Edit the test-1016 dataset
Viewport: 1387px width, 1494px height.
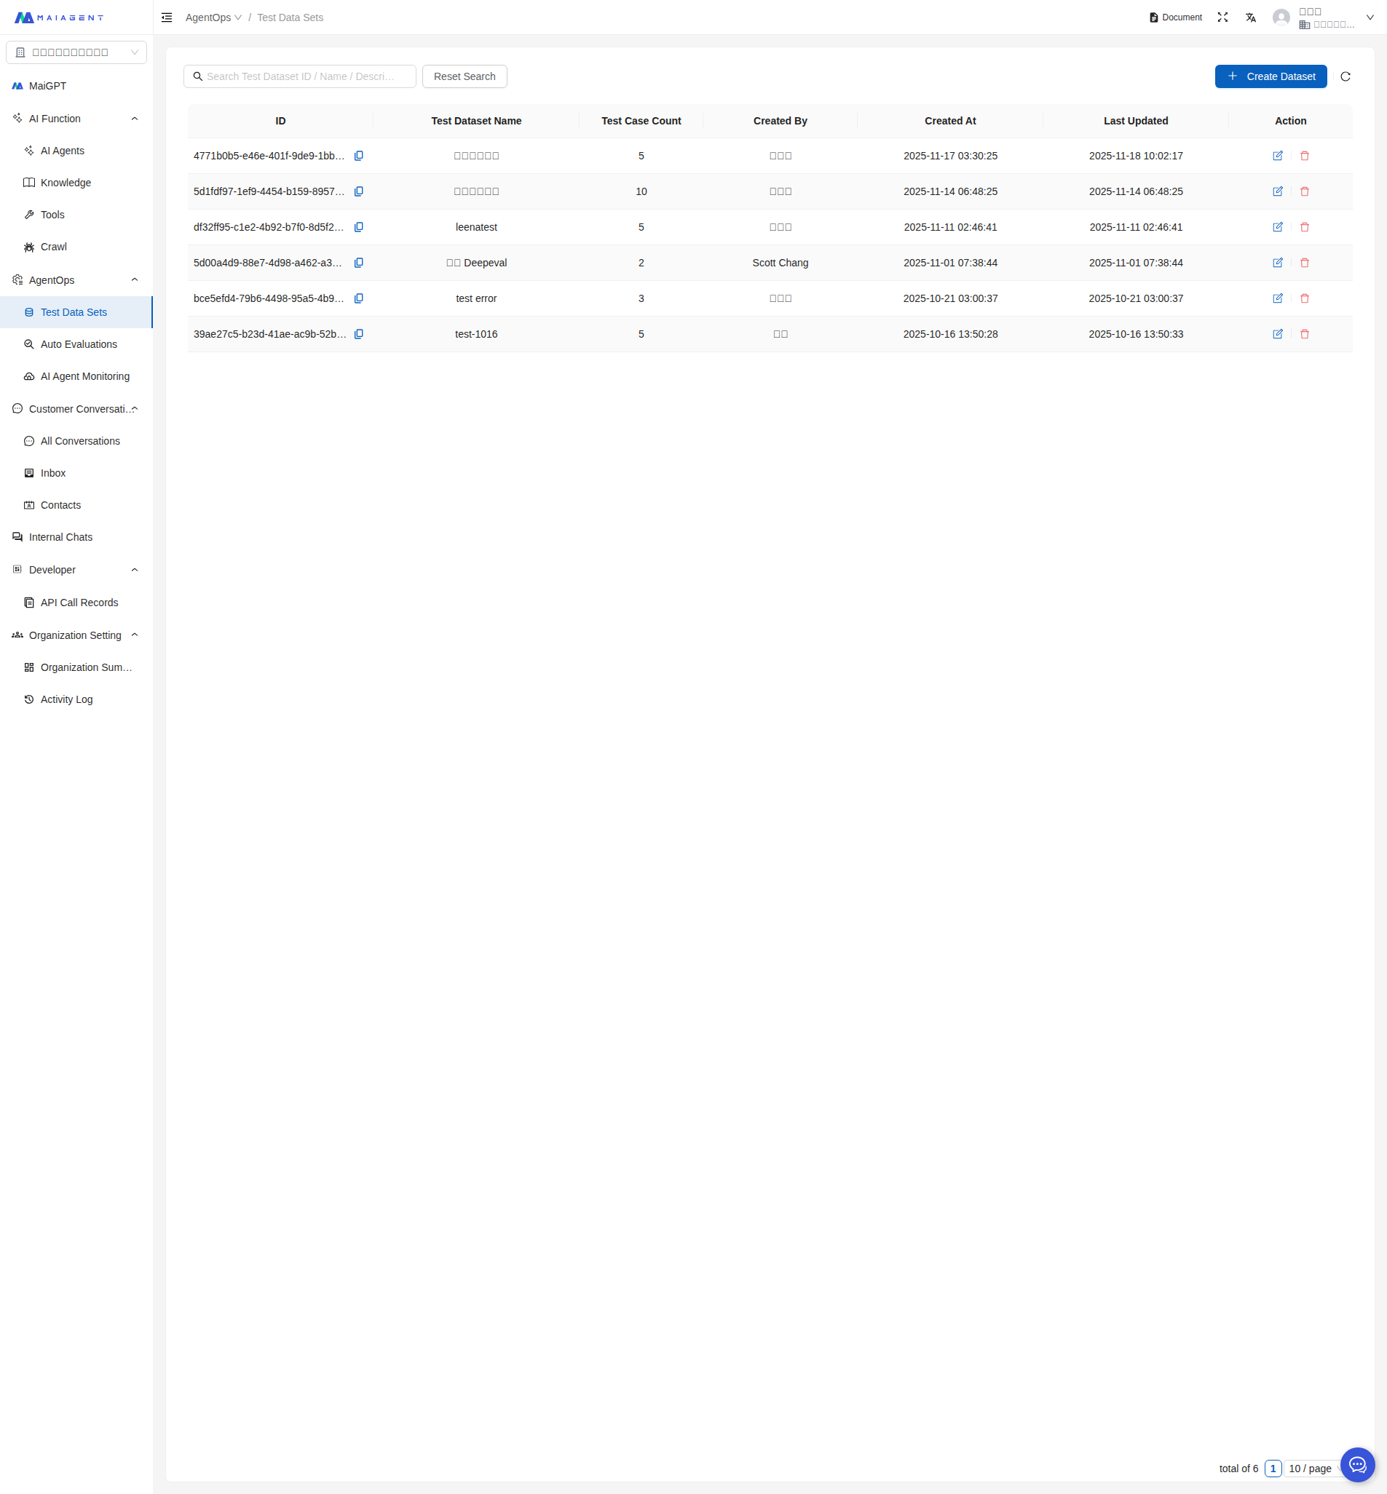coord(1277,334)
